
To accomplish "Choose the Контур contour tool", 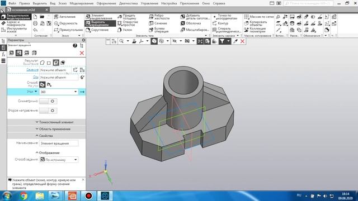I will (x=220, y=23).
